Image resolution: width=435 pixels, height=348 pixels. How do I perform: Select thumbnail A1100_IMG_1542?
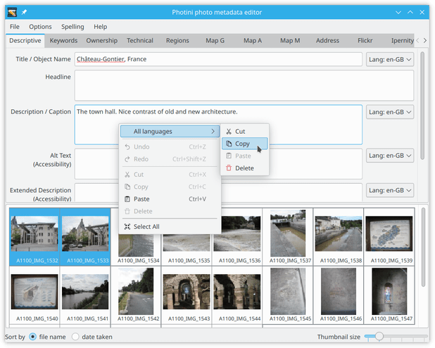(136, 295)
